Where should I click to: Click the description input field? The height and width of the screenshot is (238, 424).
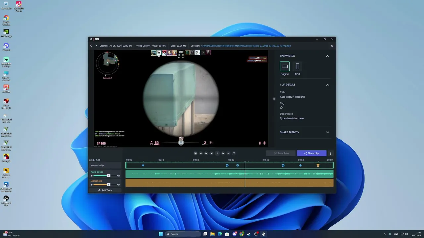point(292,118)
